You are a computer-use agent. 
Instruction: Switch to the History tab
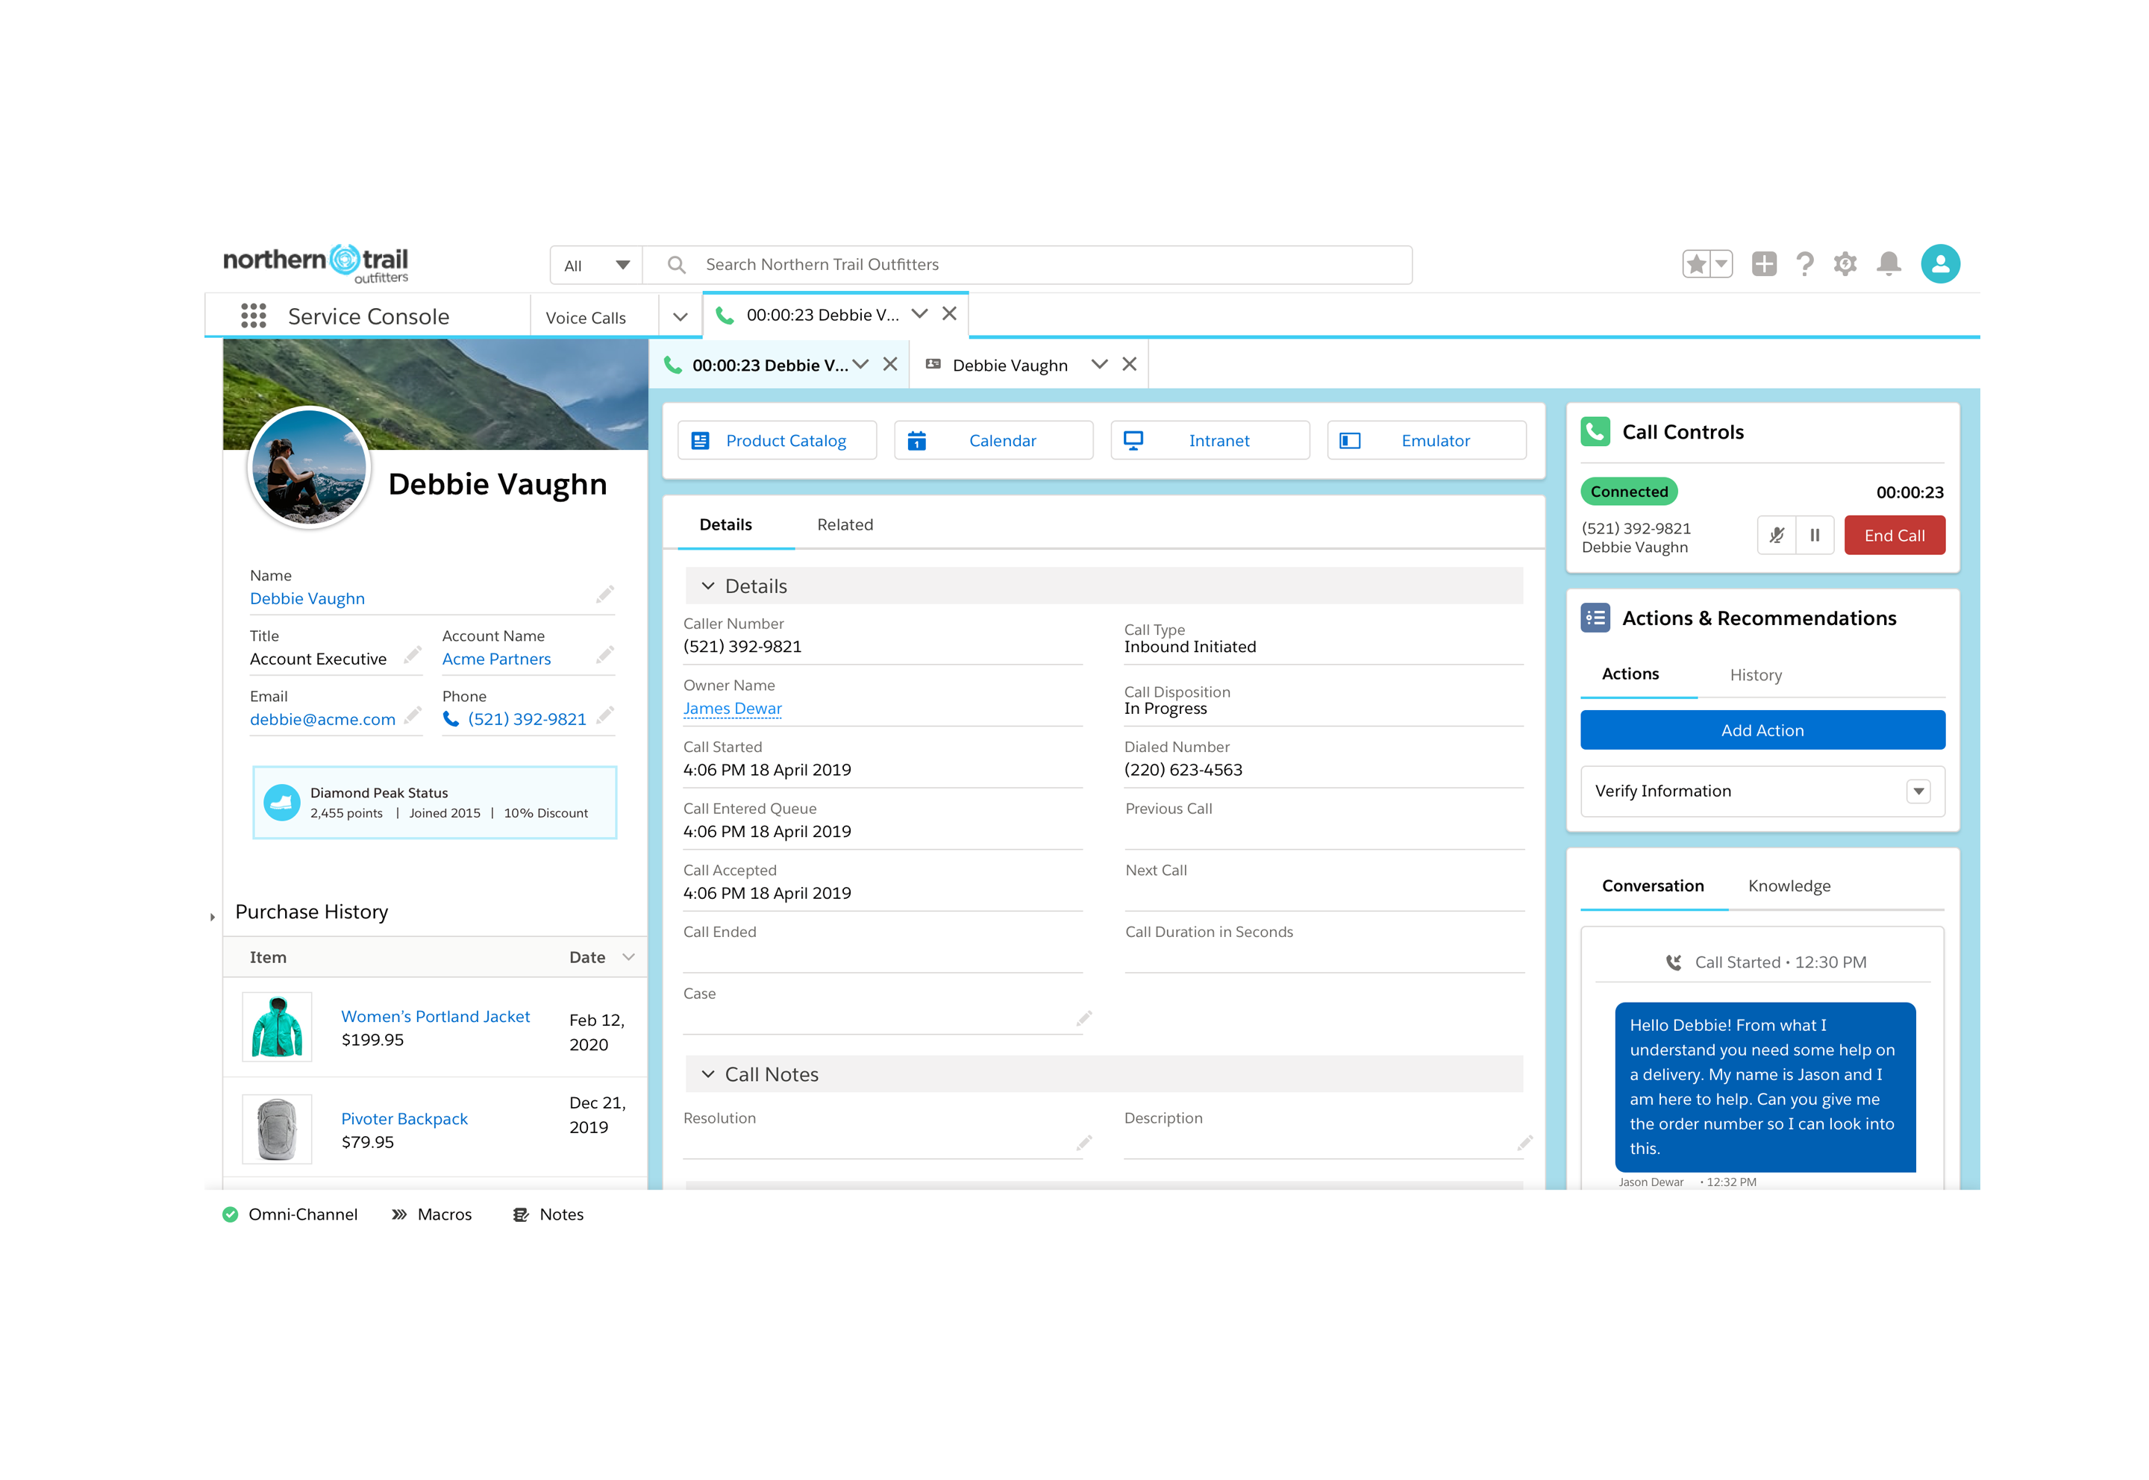click(1755, 675)
